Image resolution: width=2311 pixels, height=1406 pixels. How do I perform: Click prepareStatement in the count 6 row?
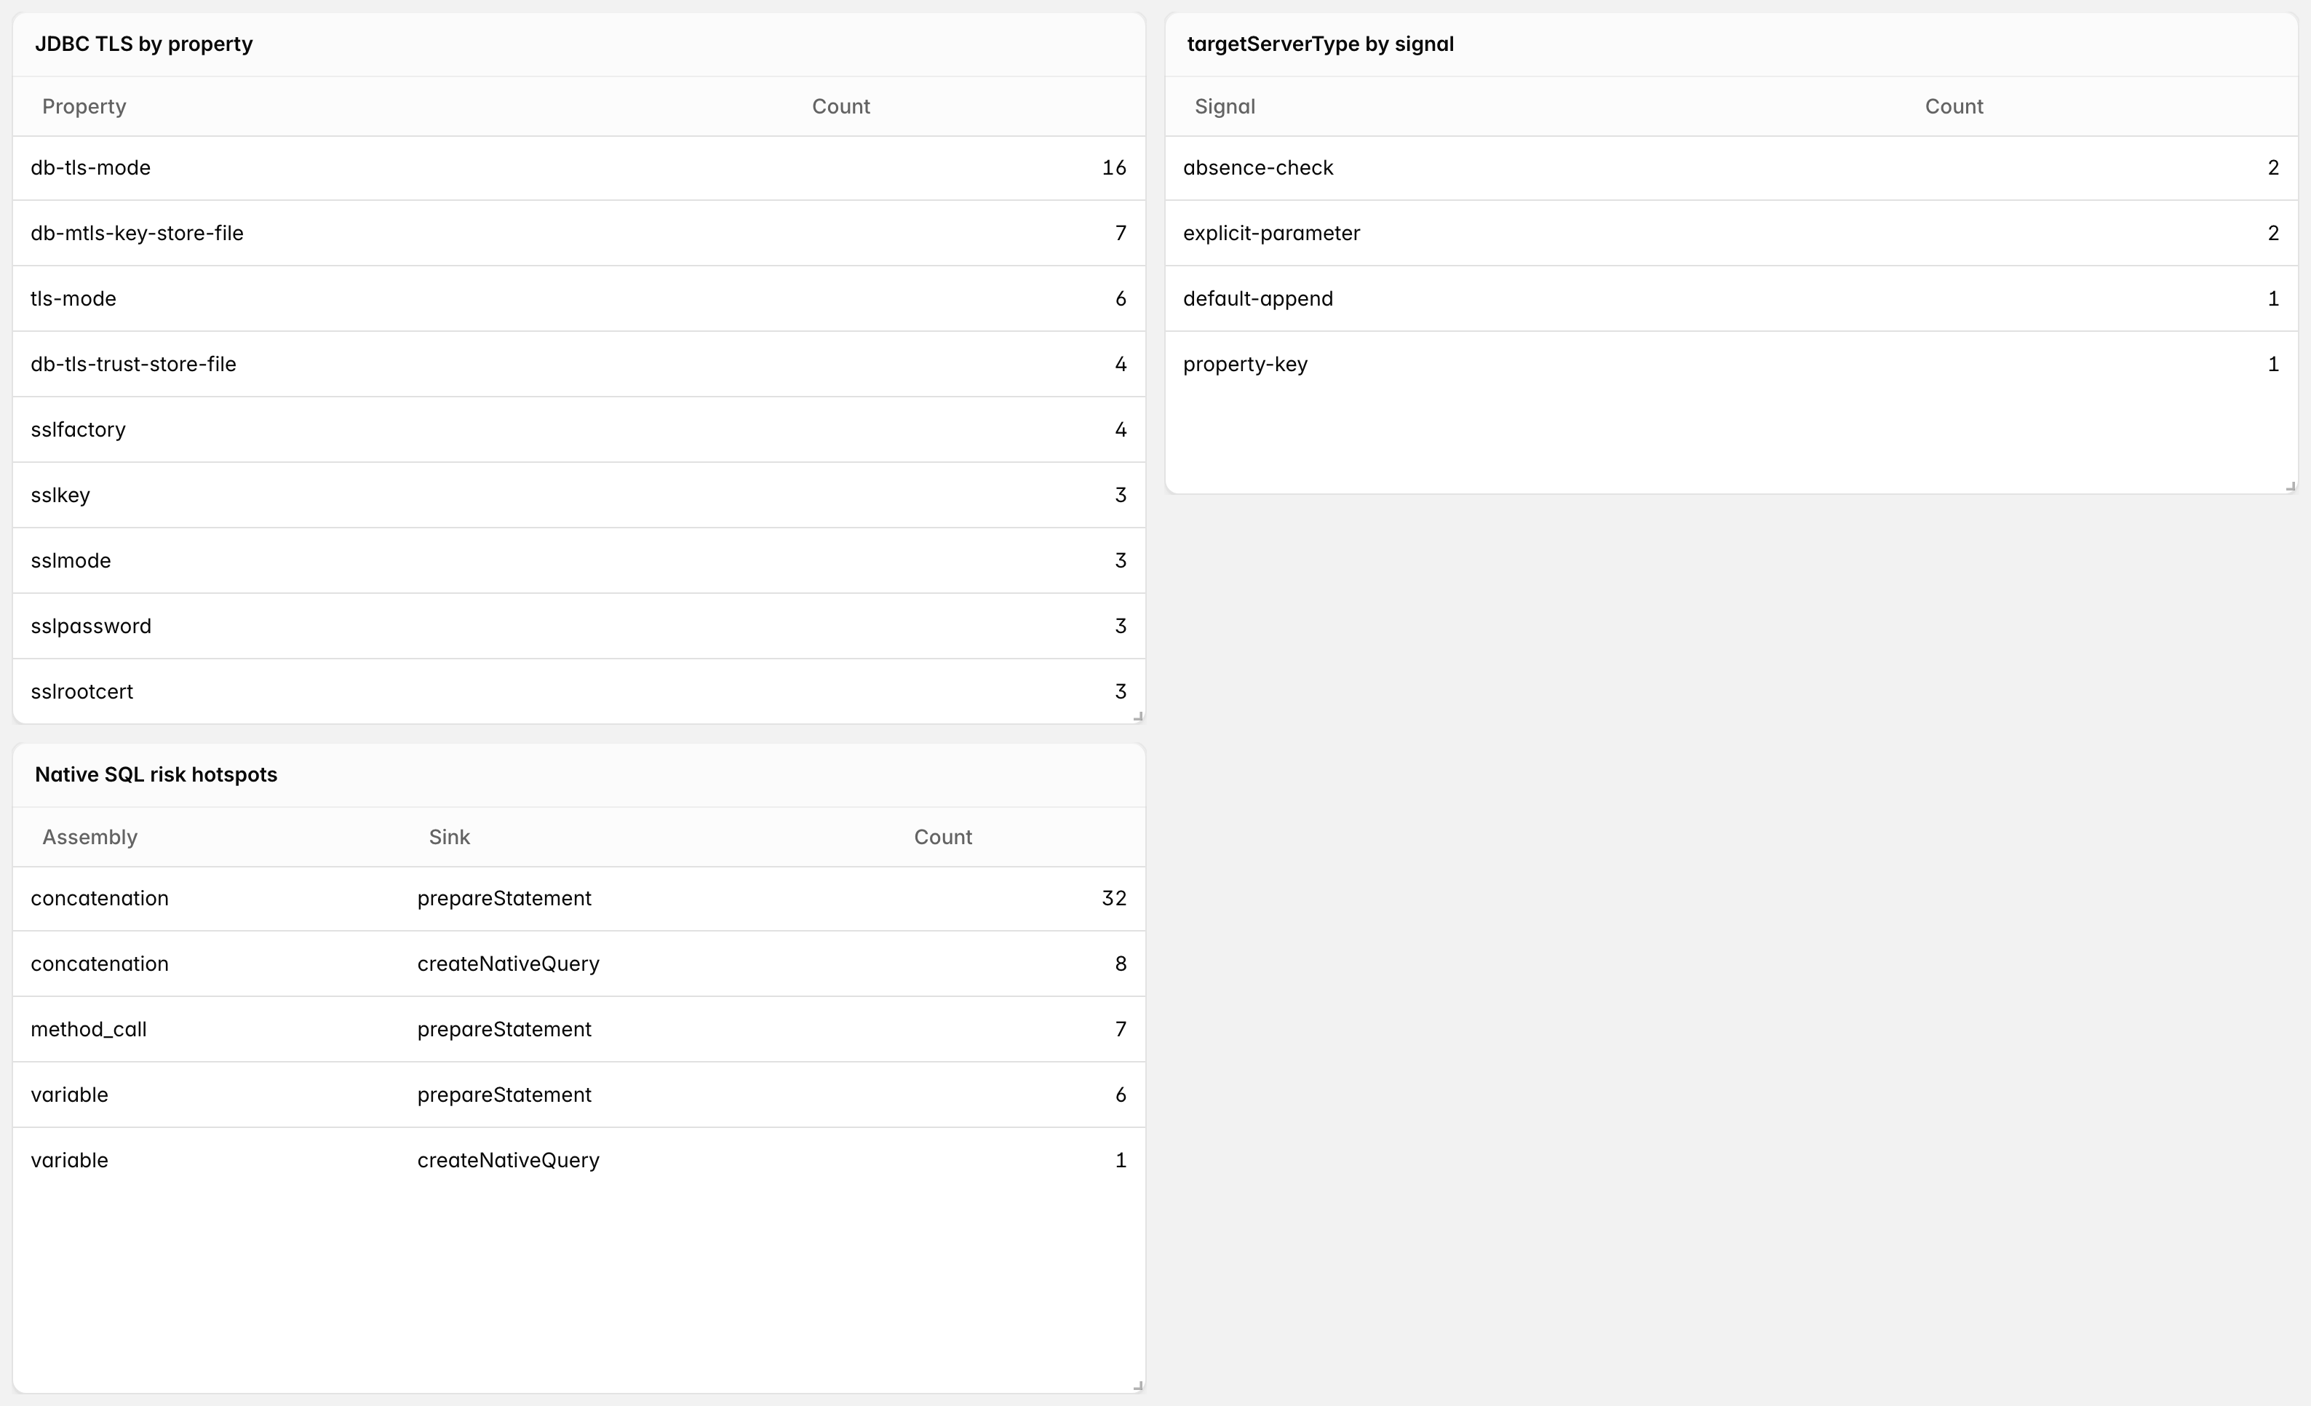pyautogui.click(x=504, y=1095)
